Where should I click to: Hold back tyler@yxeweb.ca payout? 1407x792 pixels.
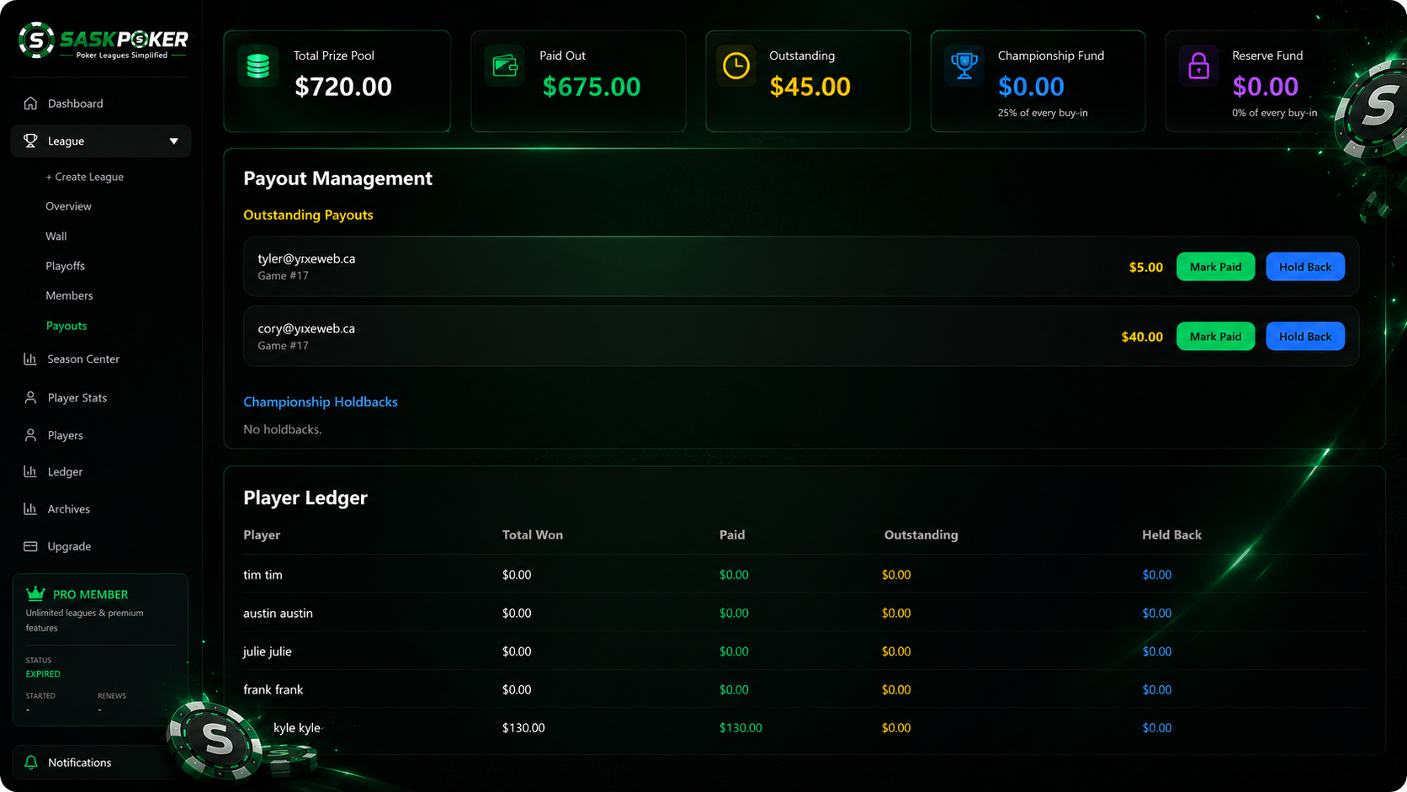coord(1305,267)
